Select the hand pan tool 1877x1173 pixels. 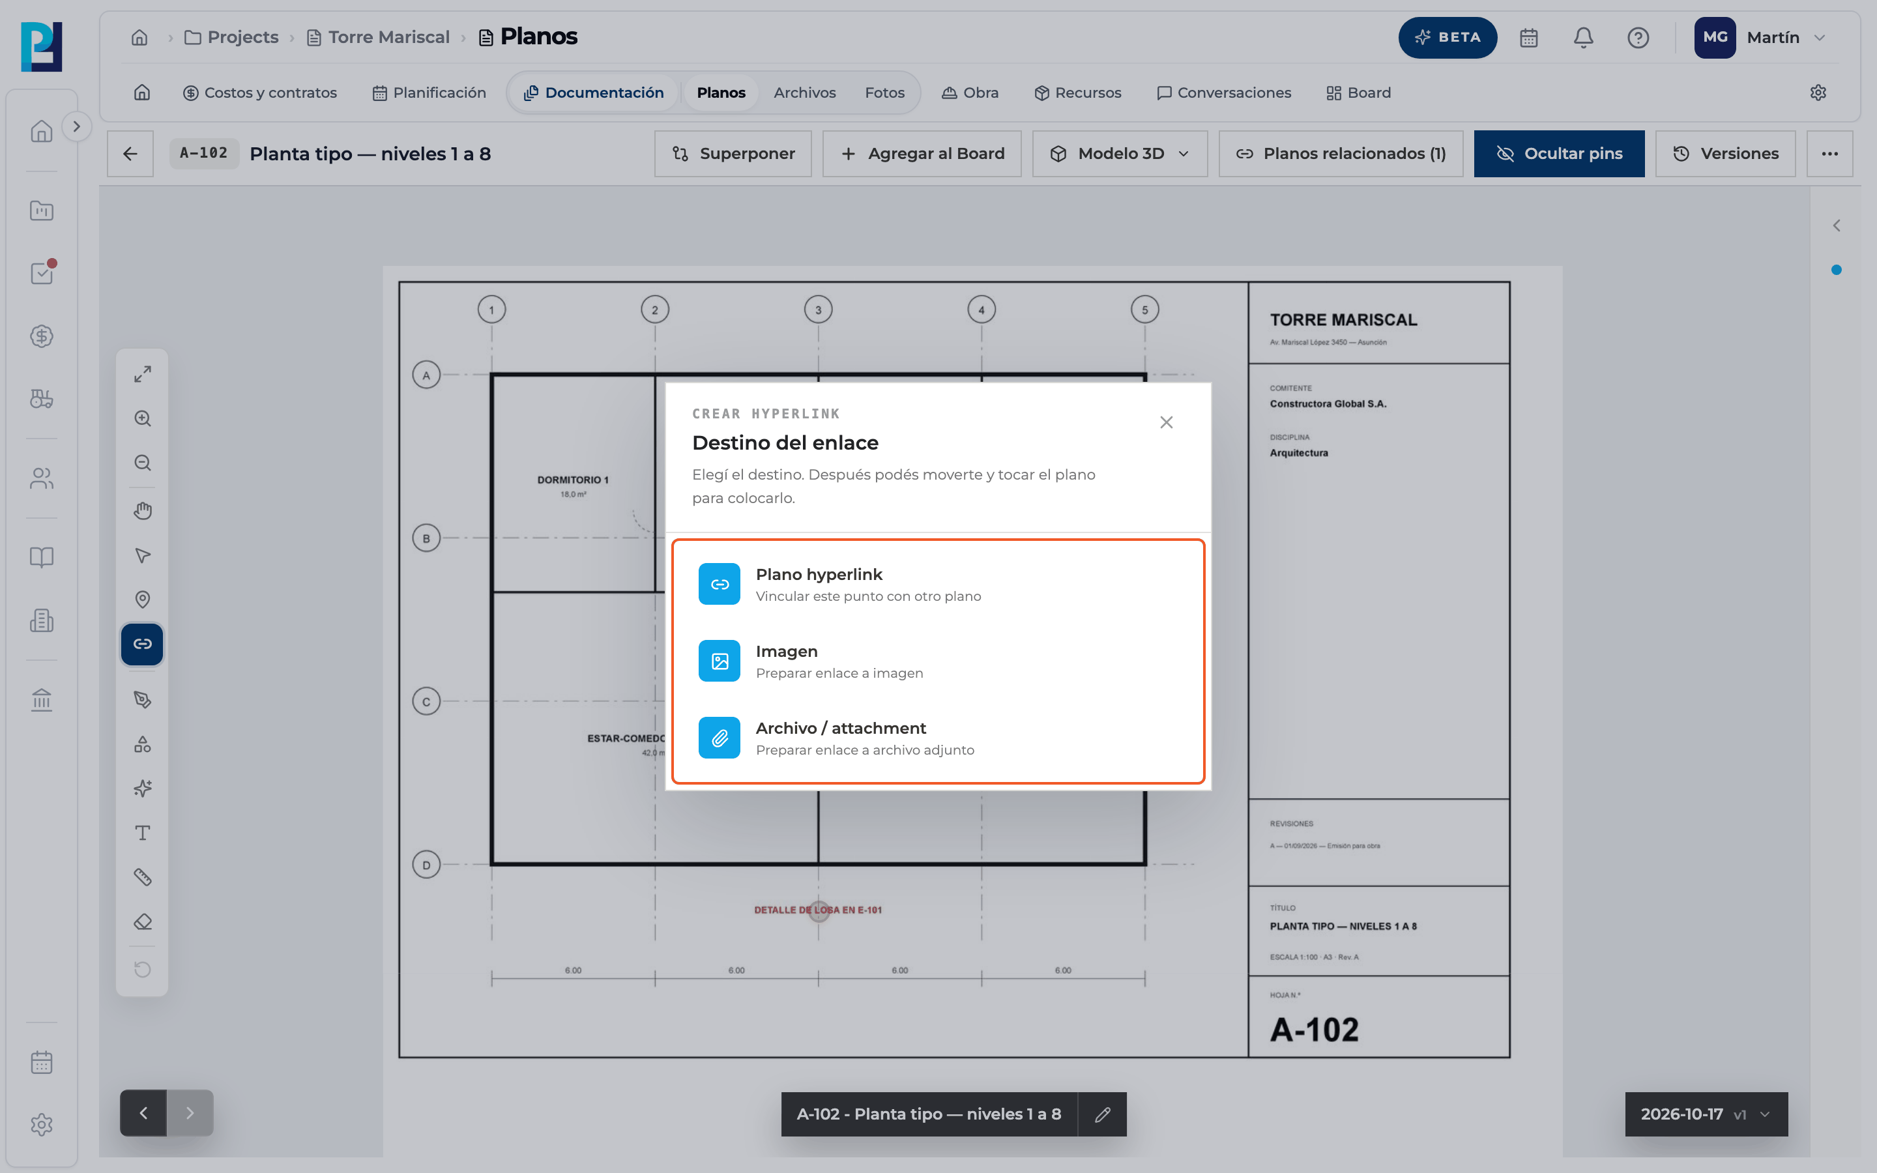click(x=142, y=510)
